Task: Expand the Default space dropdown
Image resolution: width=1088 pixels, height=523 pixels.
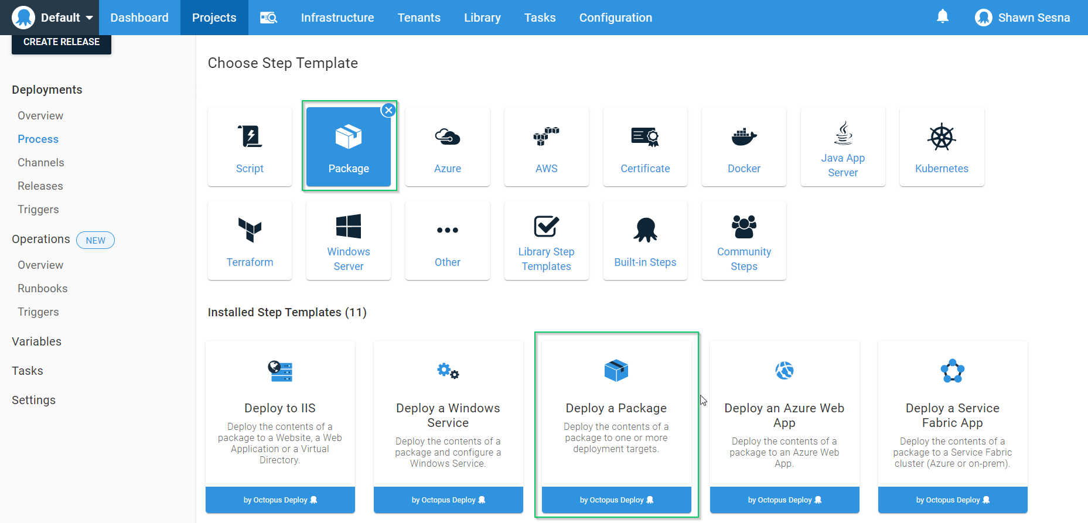Action: (x=53, y=18)
